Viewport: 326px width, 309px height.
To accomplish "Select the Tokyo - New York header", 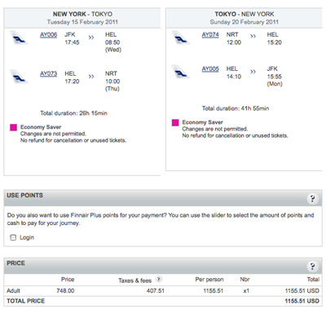I will [x=244, y=18].
